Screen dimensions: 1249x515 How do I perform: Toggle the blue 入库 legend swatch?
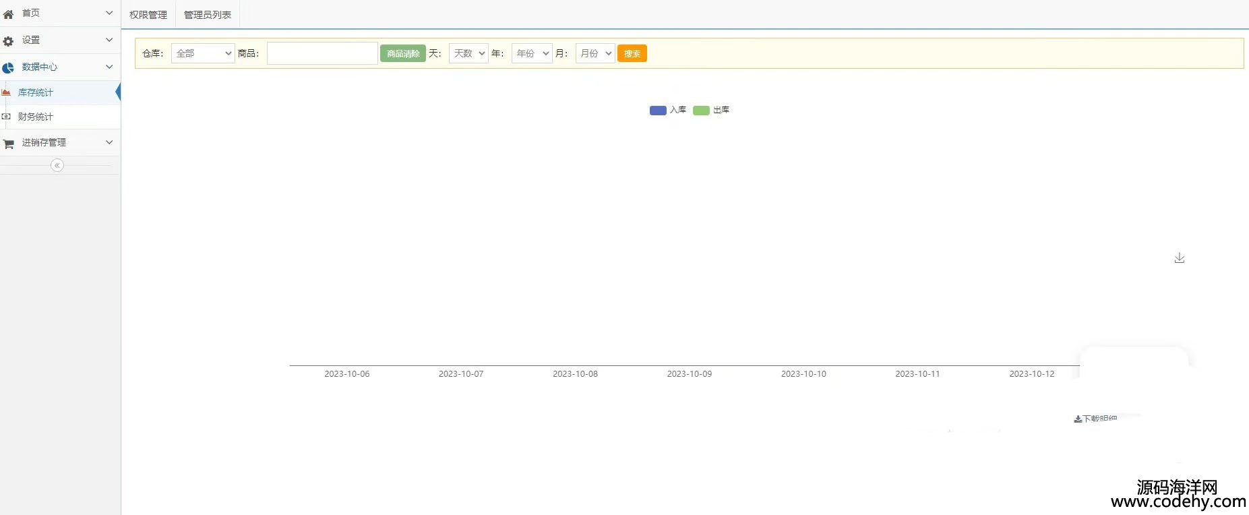pos(658,111)
